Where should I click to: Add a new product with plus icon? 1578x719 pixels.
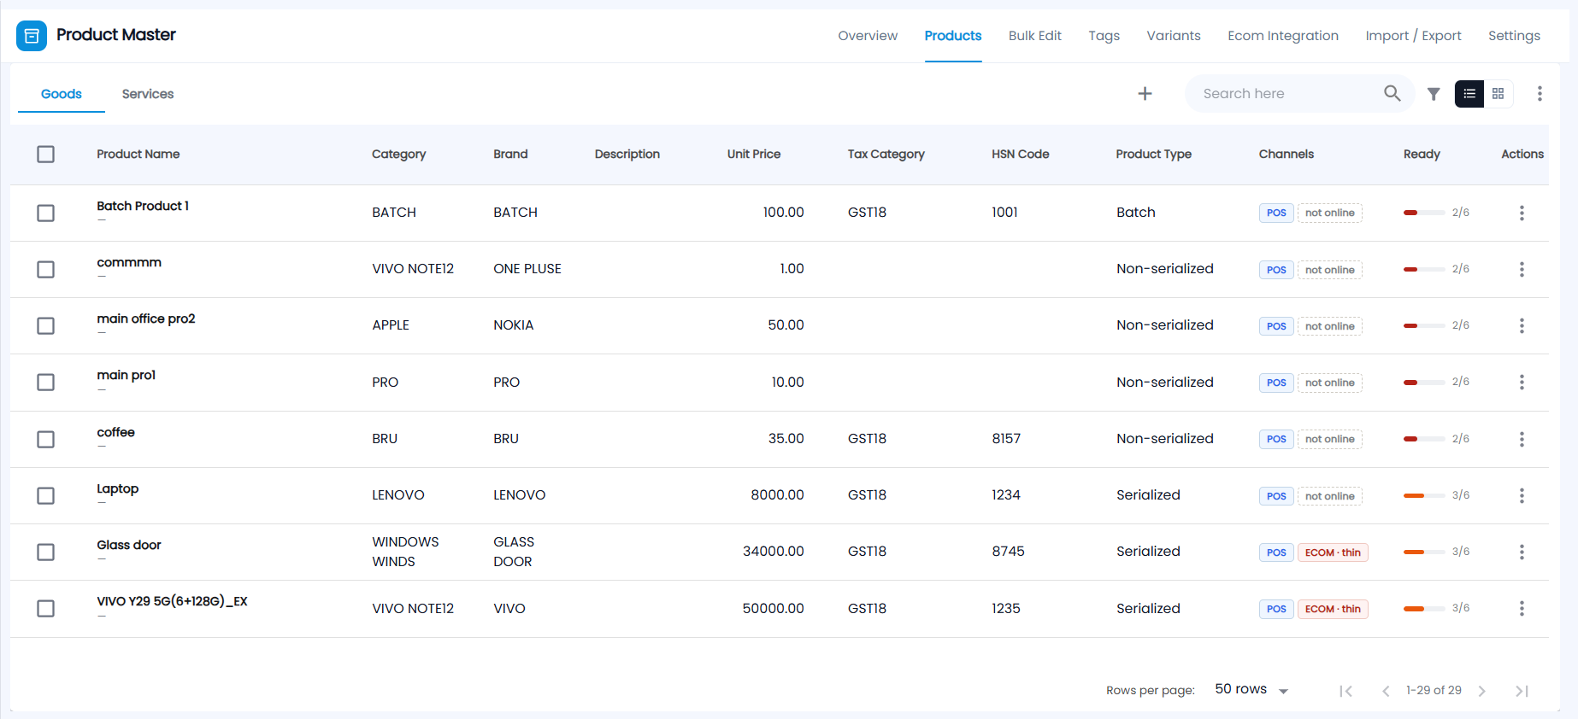click(1145, 94)
